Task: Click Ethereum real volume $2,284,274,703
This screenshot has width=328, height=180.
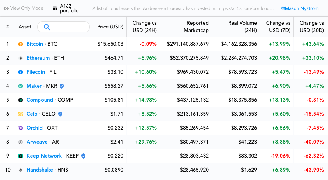Action: click(239, 58)
